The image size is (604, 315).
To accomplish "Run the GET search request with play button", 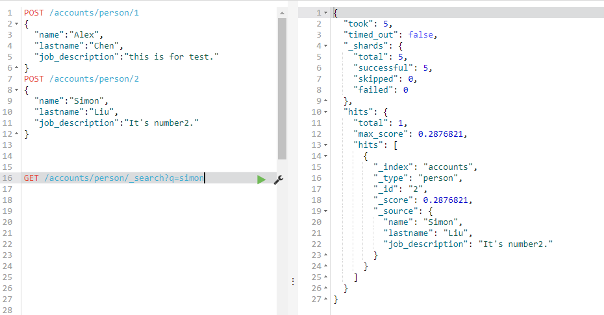I will click(261, 180).
